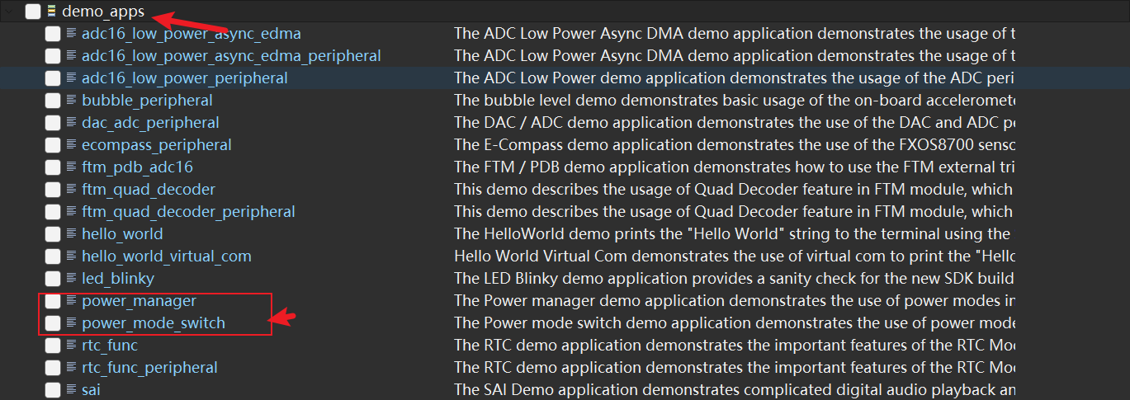
Task: Select the ftm_quad_decoder example entry
Action: point(149,190)
